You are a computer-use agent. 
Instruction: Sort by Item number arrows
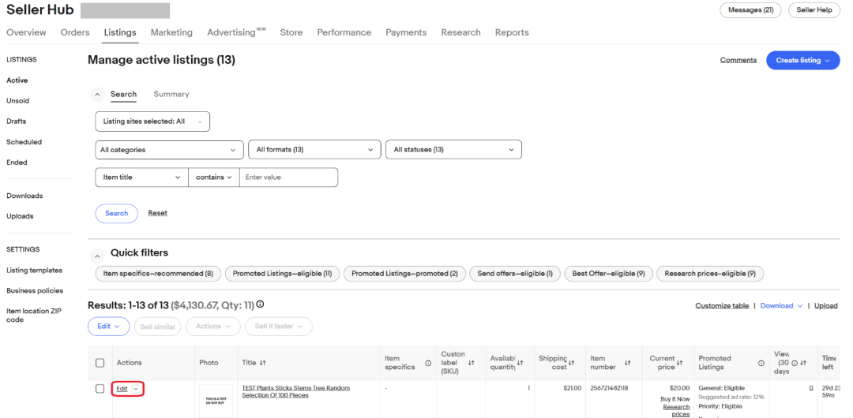click(x=628, y=363)
